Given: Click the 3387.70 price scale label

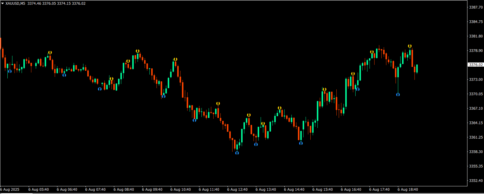Looking at the screenshot, I should point(476,7).
